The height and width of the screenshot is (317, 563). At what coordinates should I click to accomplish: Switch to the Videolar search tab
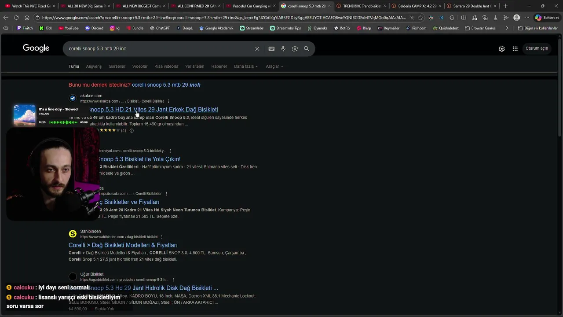click(140, 66)
